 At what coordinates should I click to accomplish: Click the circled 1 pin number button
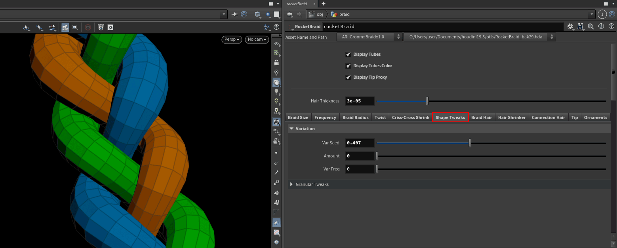[602, 14]
